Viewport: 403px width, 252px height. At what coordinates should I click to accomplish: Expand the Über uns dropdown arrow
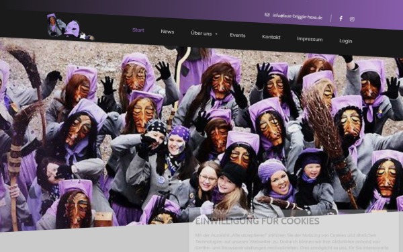pos(216,34)
